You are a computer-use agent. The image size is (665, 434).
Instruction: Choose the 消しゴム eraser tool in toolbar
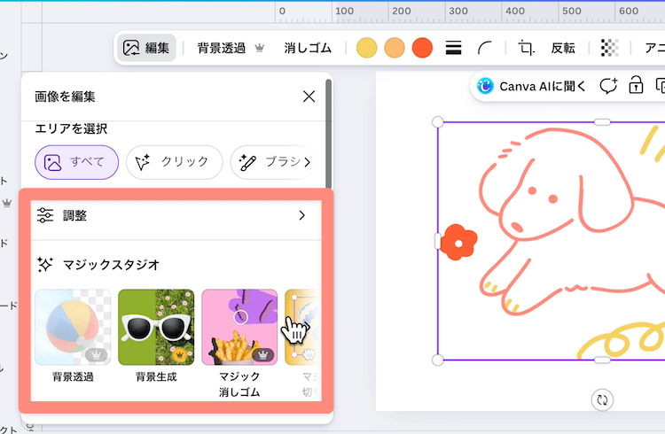(308, 48)
